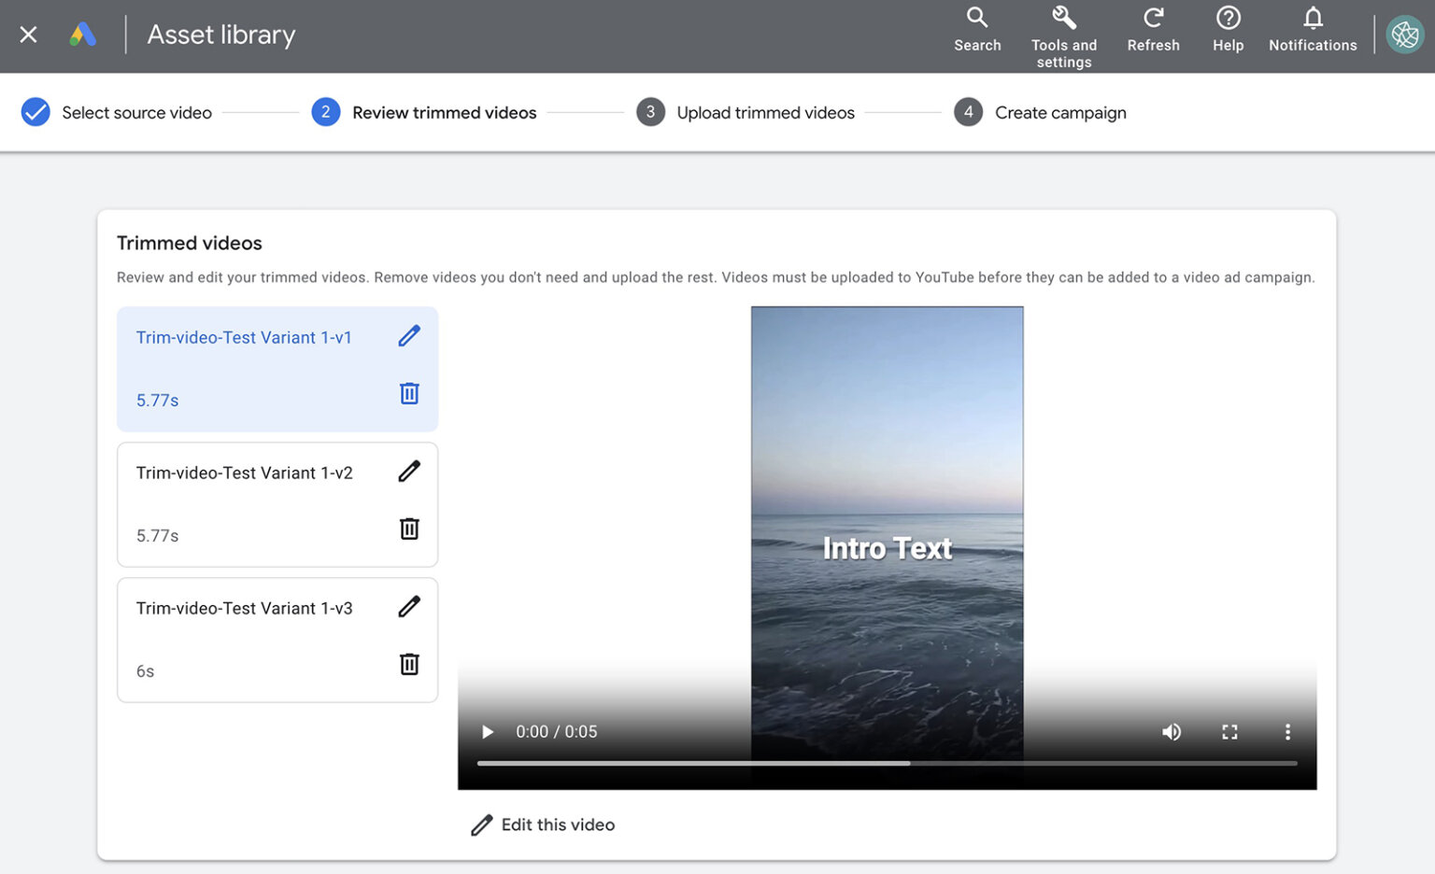Select the Trim-video-Test Variant 1-v3 card
This screenshot has height=874, width=1435.
tap(245, 640)
